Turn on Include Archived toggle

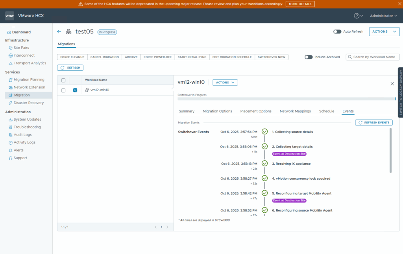pos(309,57)
